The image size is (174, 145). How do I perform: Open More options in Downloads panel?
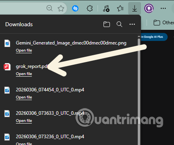click(x=132, y=24)
